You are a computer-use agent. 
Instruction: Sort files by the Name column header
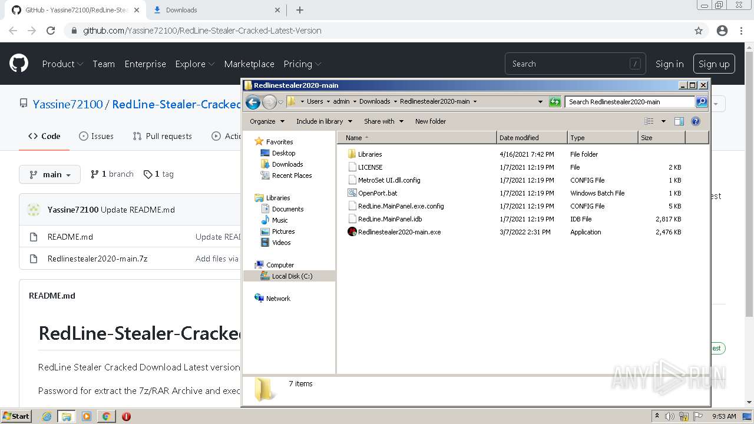(417, 138)
